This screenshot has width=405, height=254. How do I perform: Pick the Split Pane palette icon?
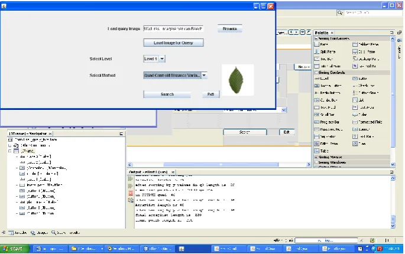[317, 51]
